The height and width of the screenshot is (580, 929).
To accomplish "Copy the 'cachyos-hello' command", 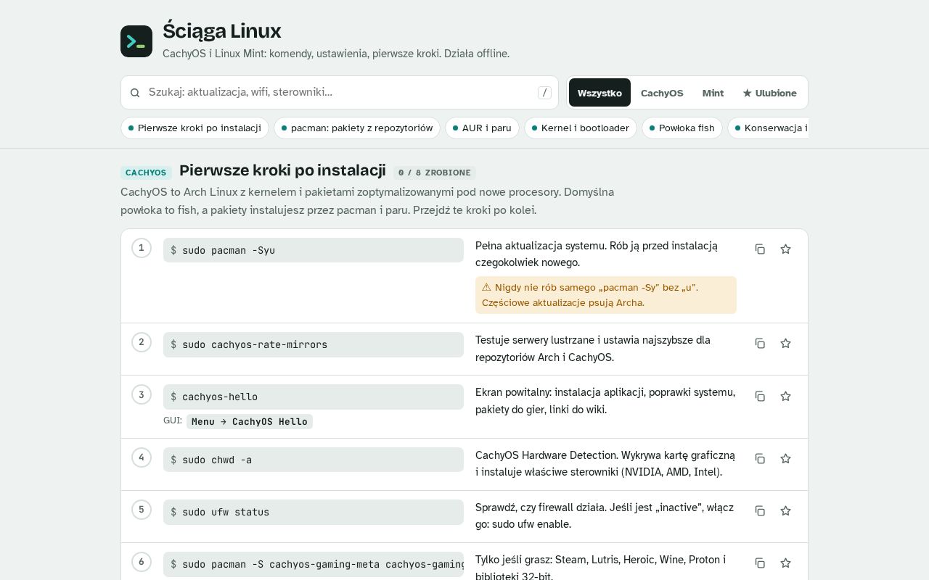I will coord(760,397).
